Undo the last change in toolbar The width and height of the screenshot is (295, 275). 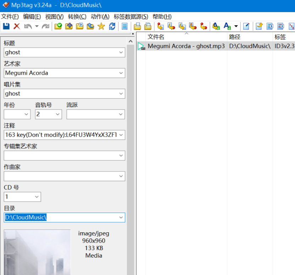28,26
